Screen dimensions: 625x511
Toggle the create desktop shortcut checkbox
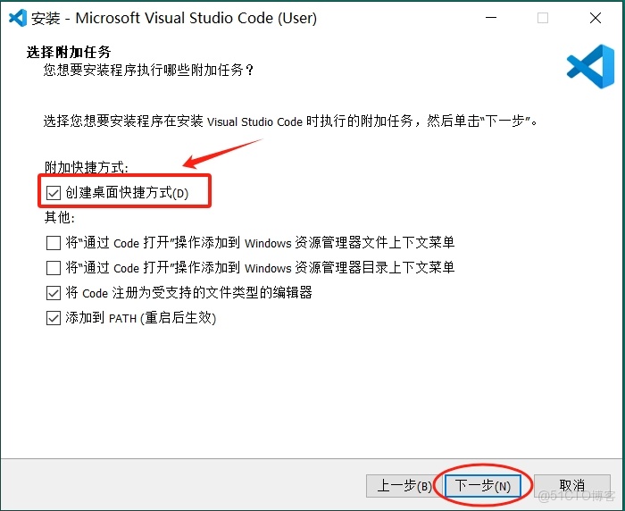54,193
